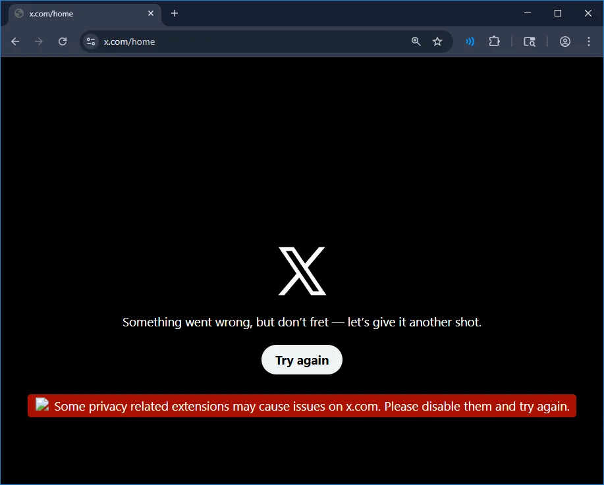Reload the page with the refresh icon
The height and width of the screenshot is (485, 604).
pos(62,41)
